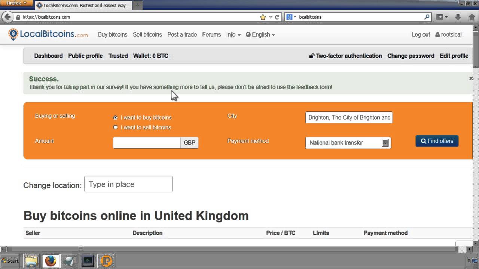This screenshot has width=479, height=269.
Task: Click the Seller column header
Action: click(33, 233)
